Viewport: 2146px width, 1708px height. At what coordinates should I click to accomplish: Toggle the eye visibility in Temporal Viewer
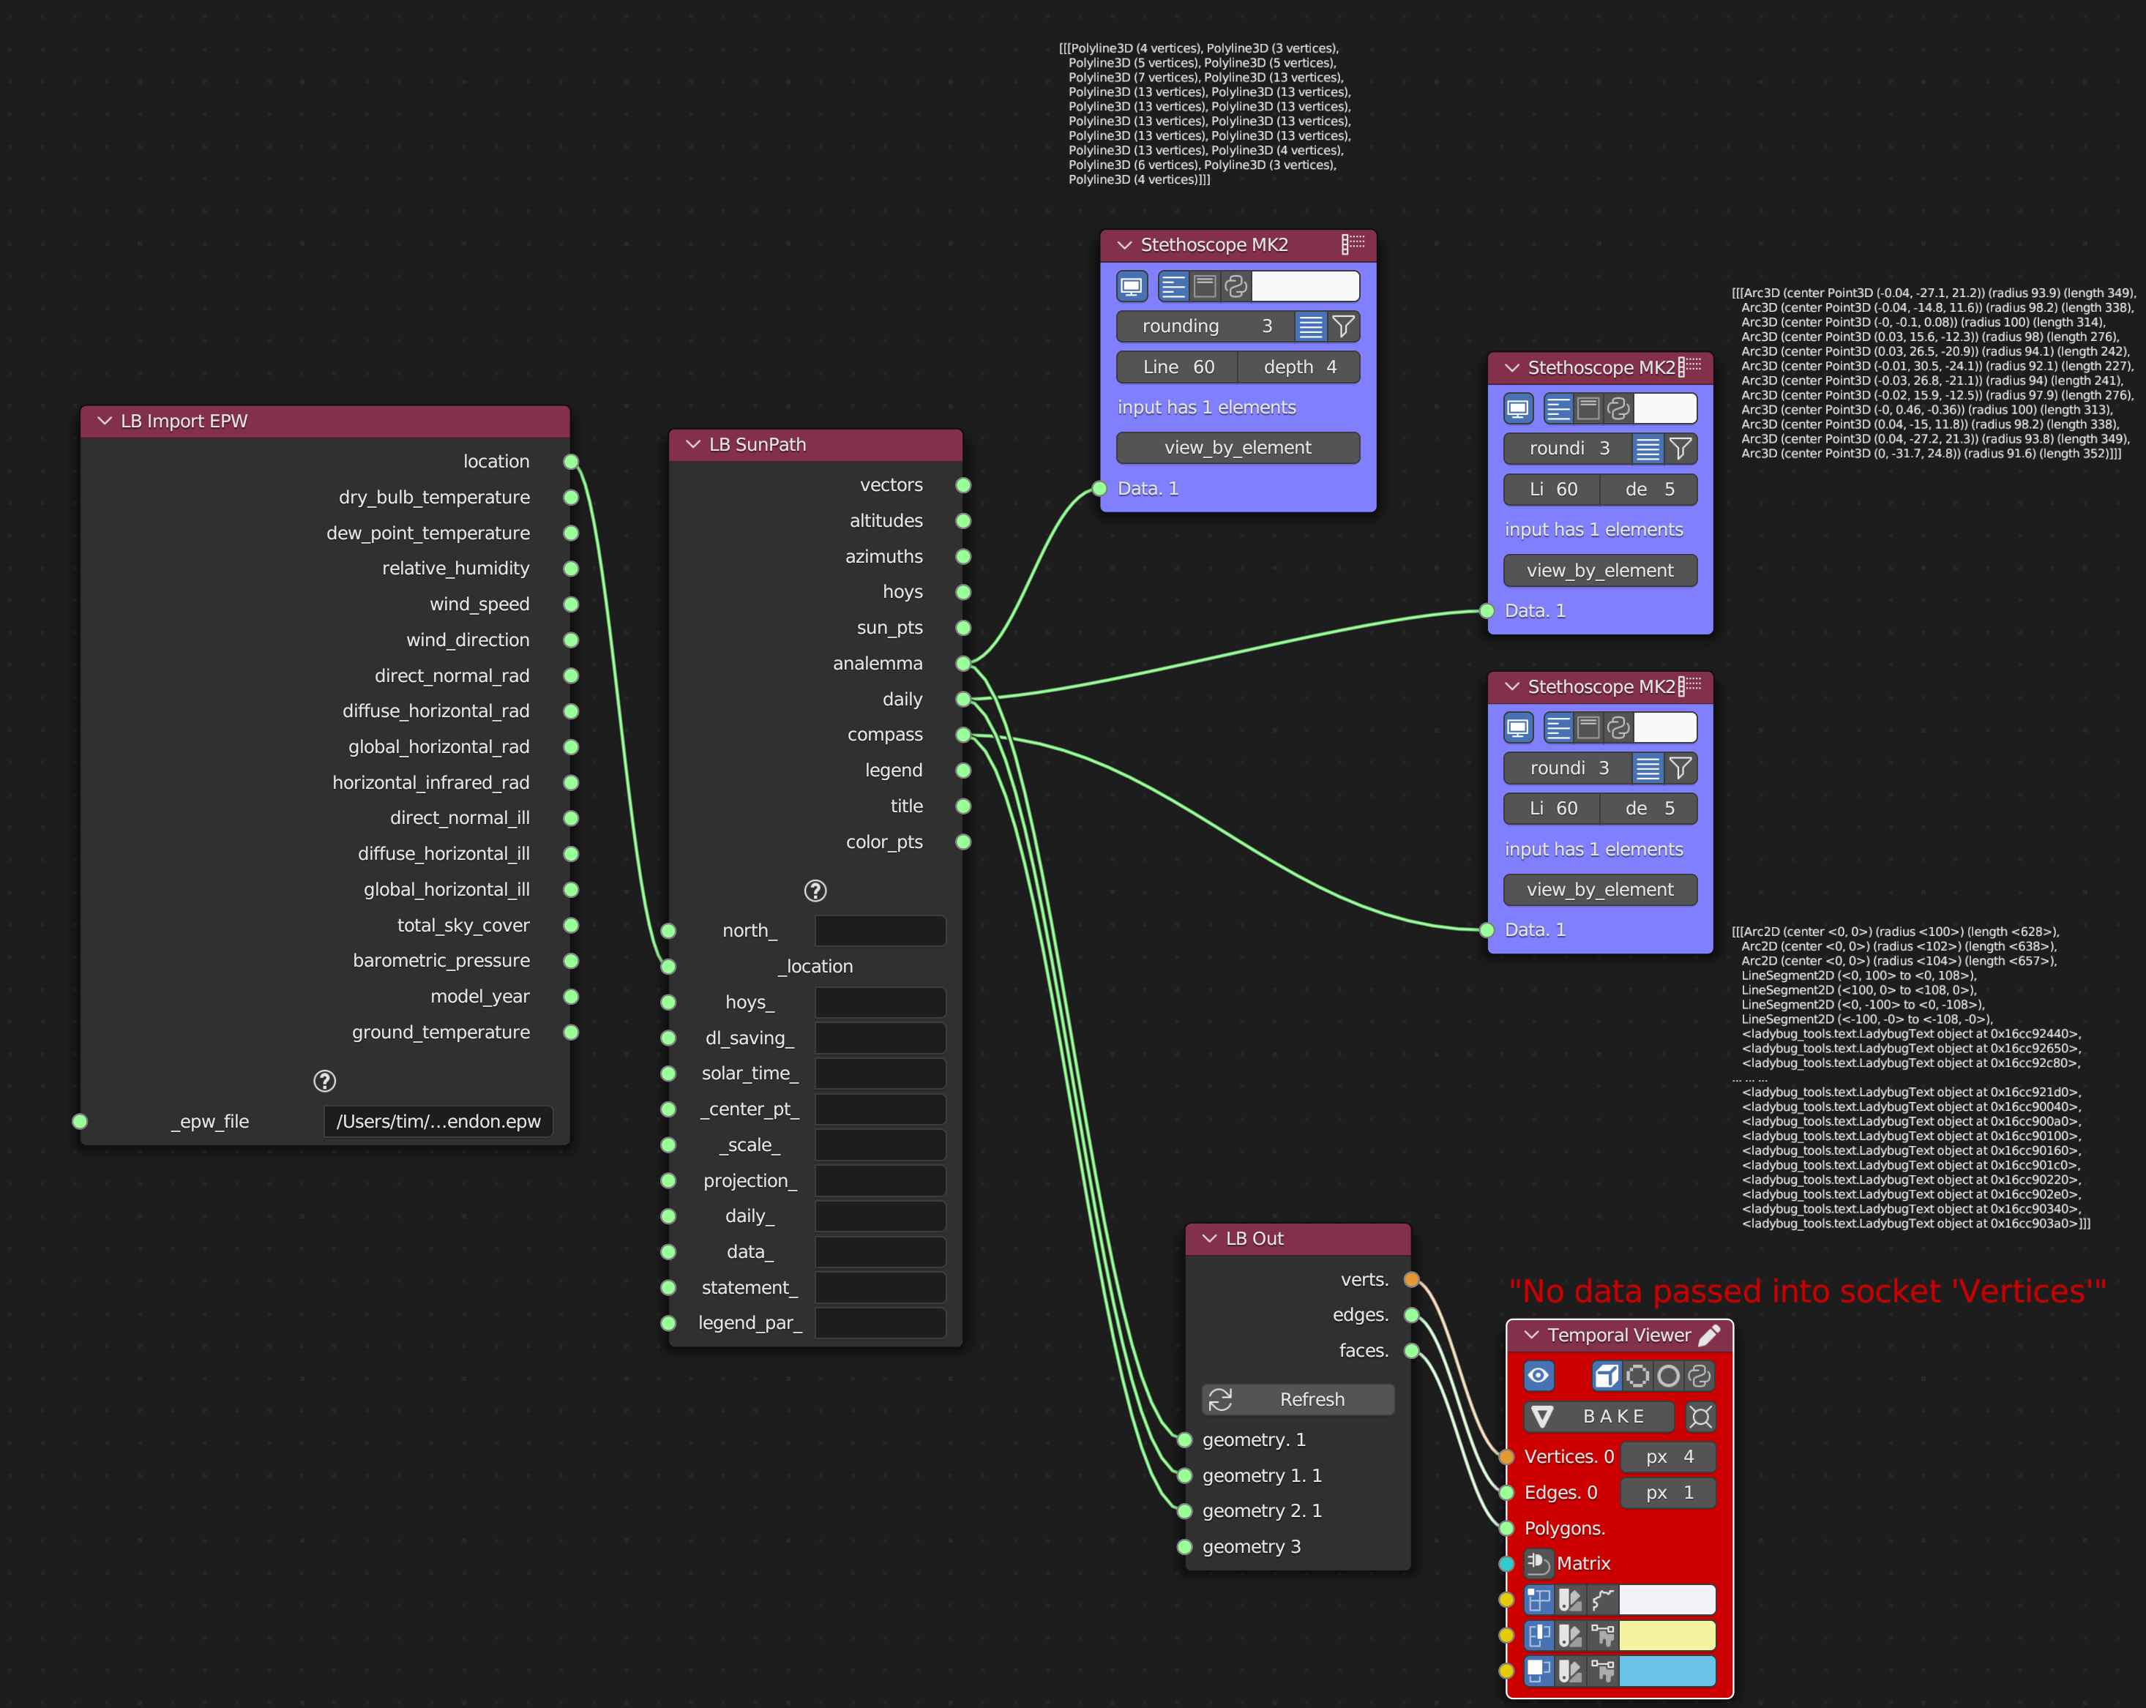point(1539,1376)
